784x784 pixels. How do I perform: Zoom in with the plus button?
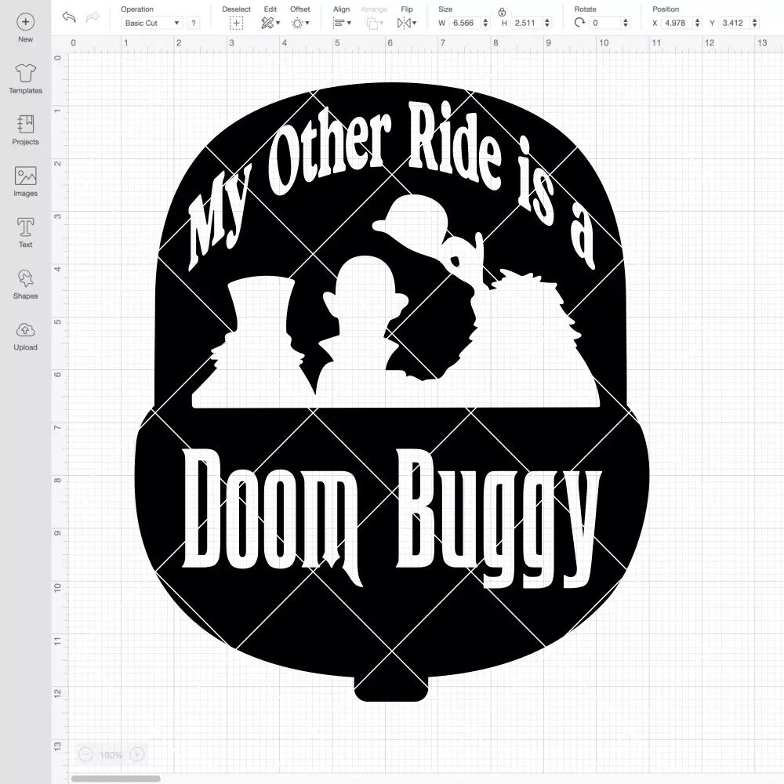[x=137, y=754]
